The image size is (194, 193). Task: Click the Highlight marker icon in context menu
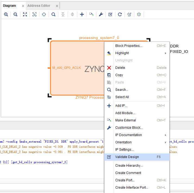click(109, 53)
